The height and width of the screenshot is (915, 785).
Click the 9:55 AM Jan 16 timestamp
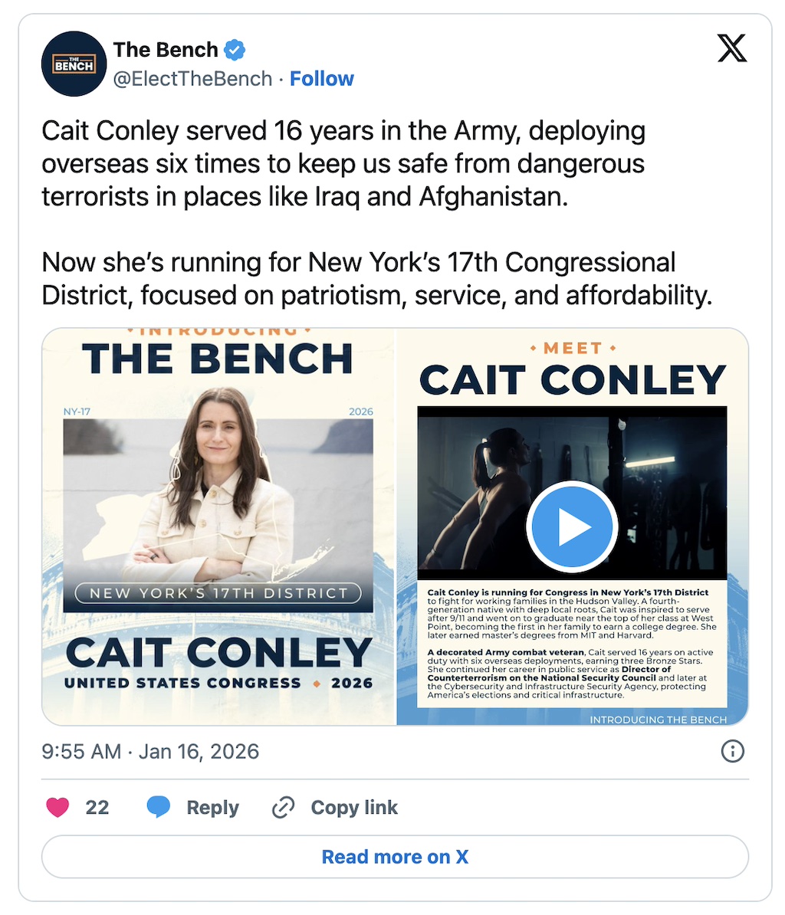(x=150, y=751)
